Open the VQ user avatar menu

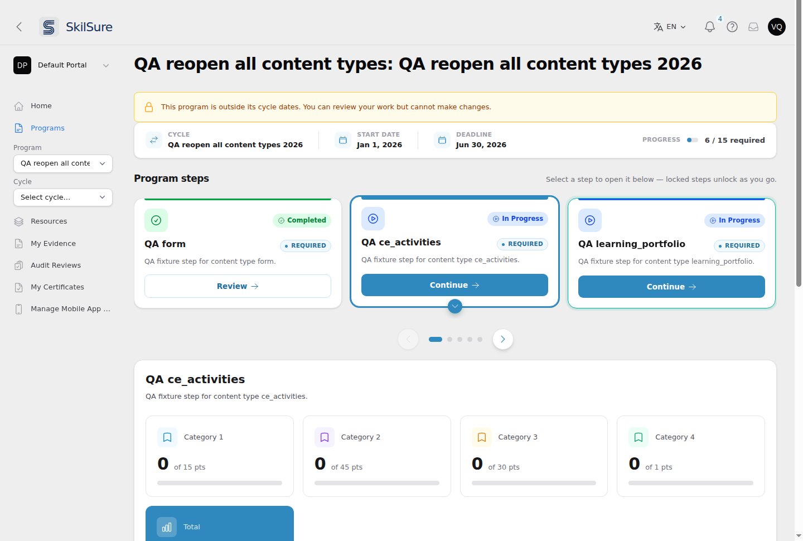tap(777, 27)
